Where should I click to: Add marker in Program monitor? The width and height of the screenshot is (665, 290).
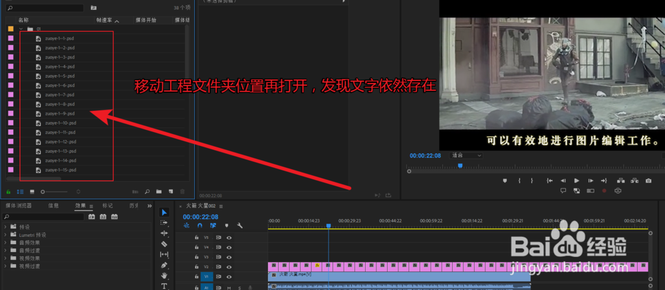coord(505,181)
